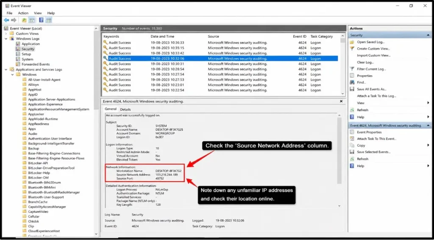The height and width of the screenshot is (240, 434).
Task: Click the Up one level toolbar icon
Action: 24,20
